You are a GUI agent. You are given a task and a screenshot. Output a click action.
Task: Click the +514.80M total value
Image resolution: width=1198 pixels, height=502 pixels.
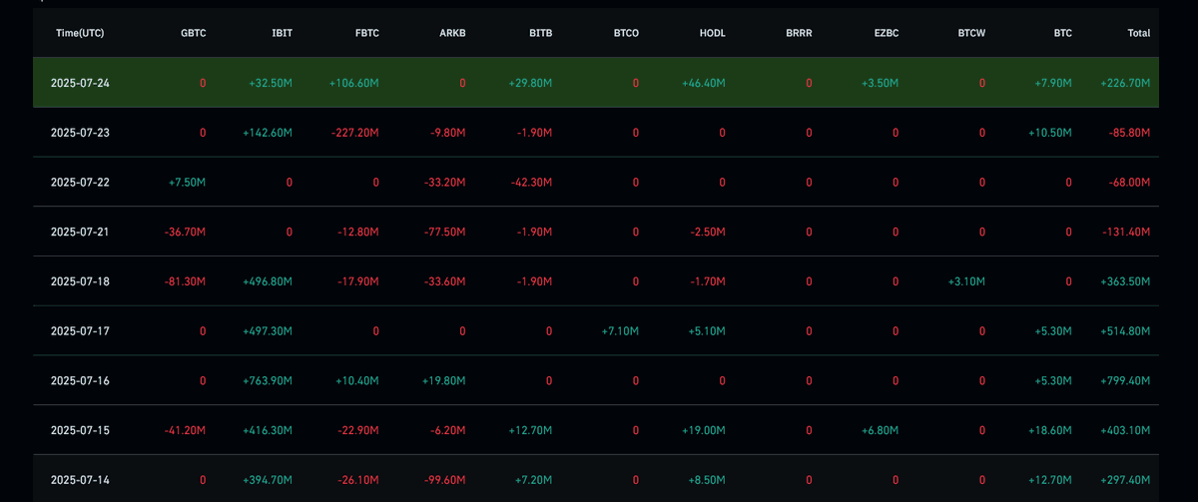(x=1126, y=331)
